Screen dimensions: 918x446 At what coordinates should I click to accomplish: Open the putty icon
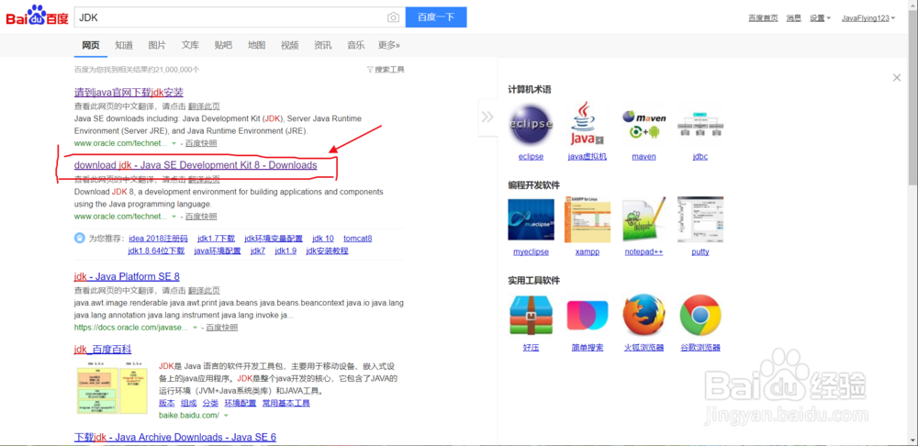[700, 219]
